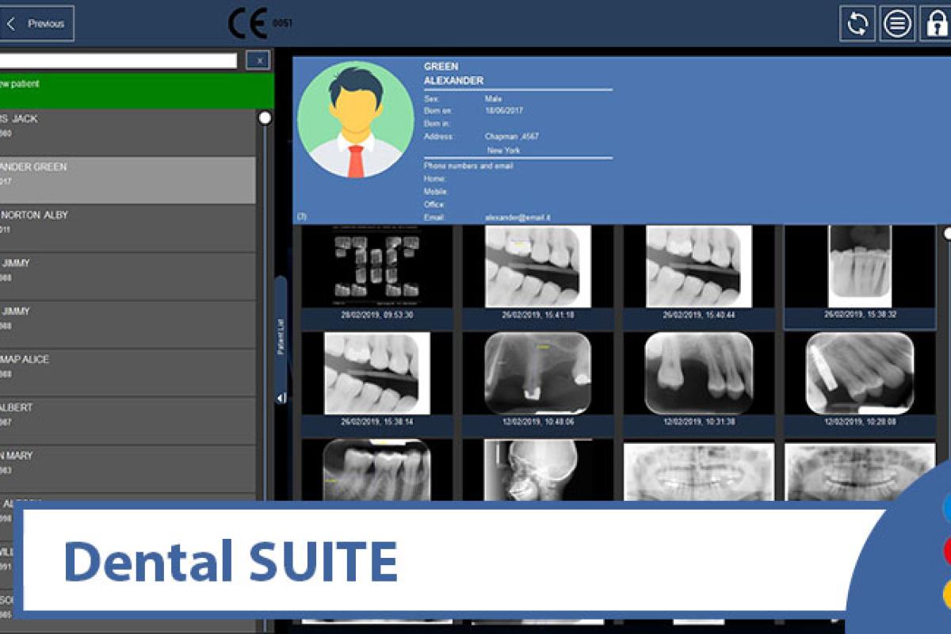Open the hamburger menu icon
The width and height of the screenshot is (951, 634).
coord(897,24)
